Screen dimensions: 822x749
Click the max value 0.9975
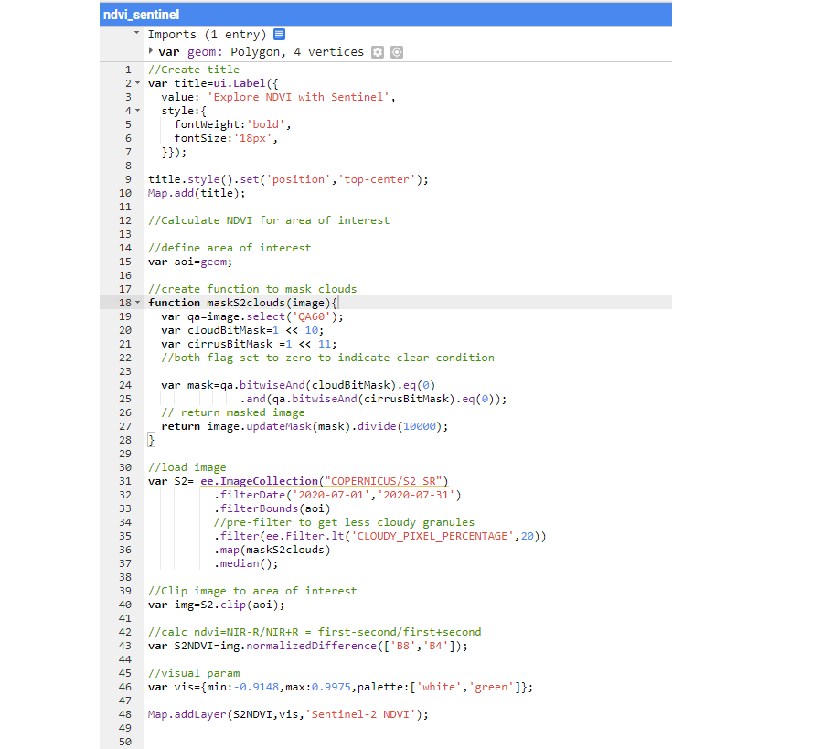(x=331, y=687)
